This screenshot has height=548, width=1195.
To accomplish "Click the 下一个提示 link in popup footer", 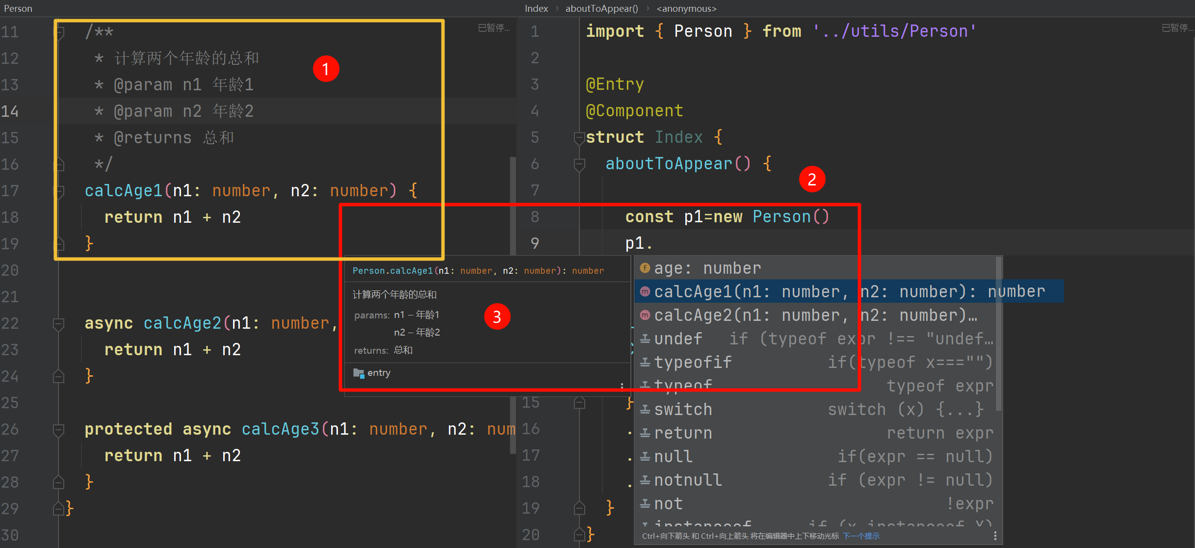I will click(861, 536).
